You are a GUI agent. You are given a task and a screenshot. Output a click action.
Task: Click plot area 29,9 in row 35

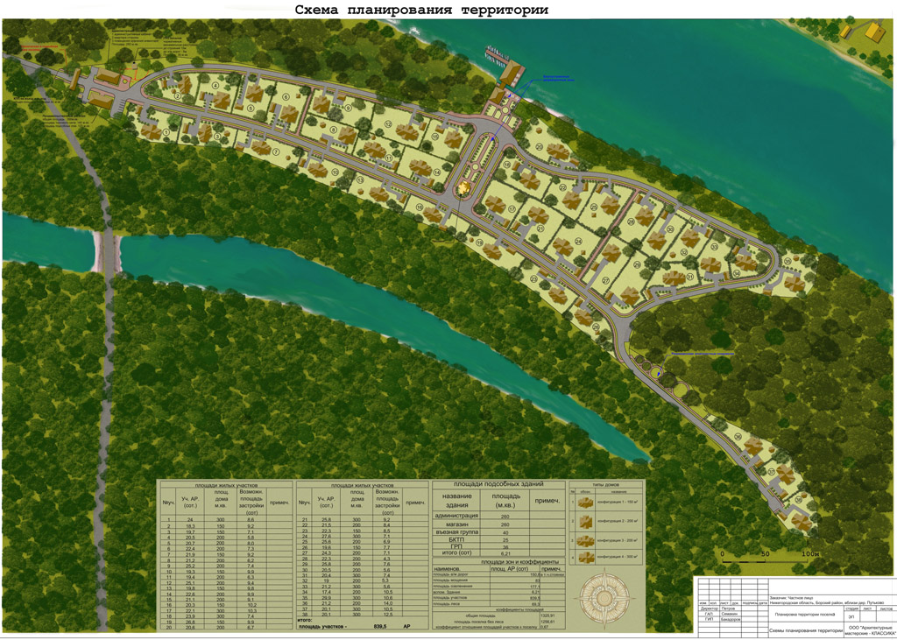click(x=325, y=598)
